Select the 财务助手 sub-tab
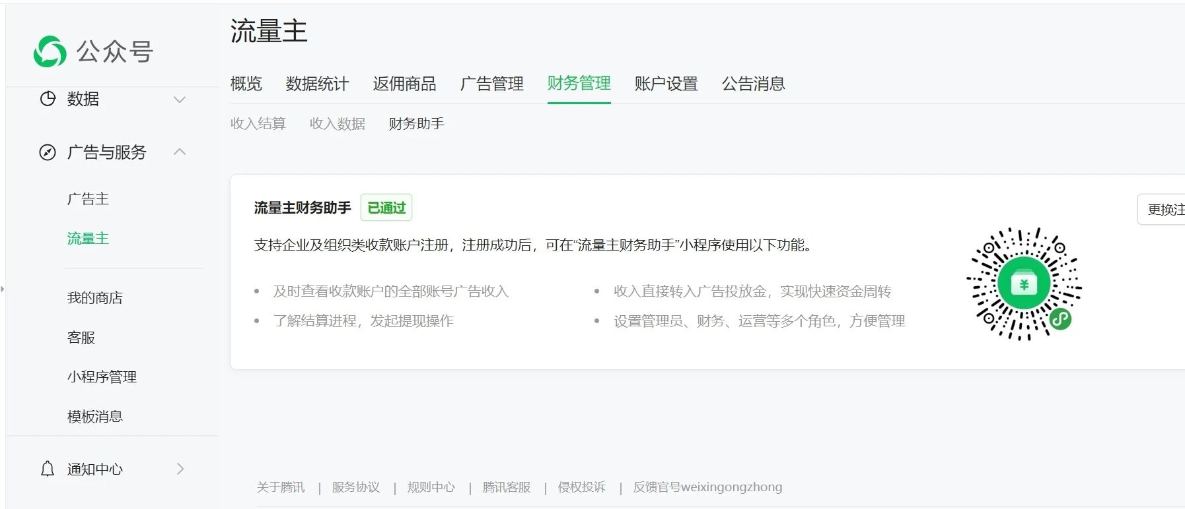 coord(416,123)
